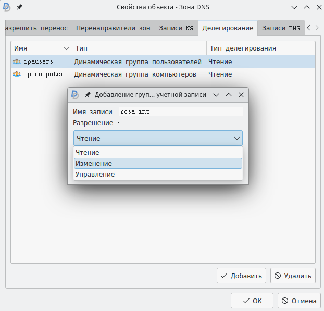Sort by the Имя column header
Viewport: 324px width, 311px height.
pyautogui.click(x=41, y=48)
